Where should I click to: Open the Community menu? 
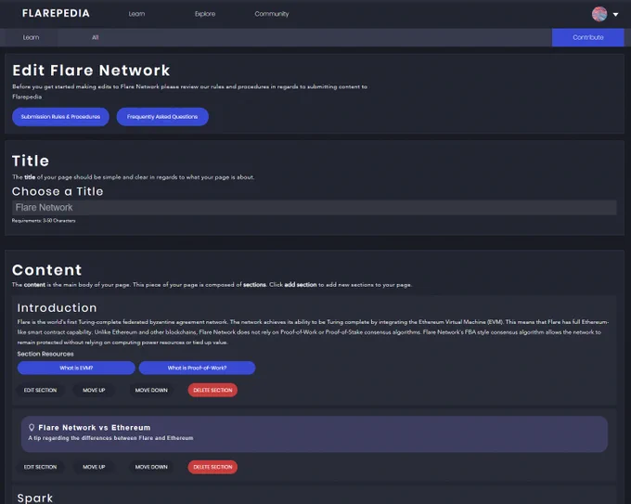point(271,14)
